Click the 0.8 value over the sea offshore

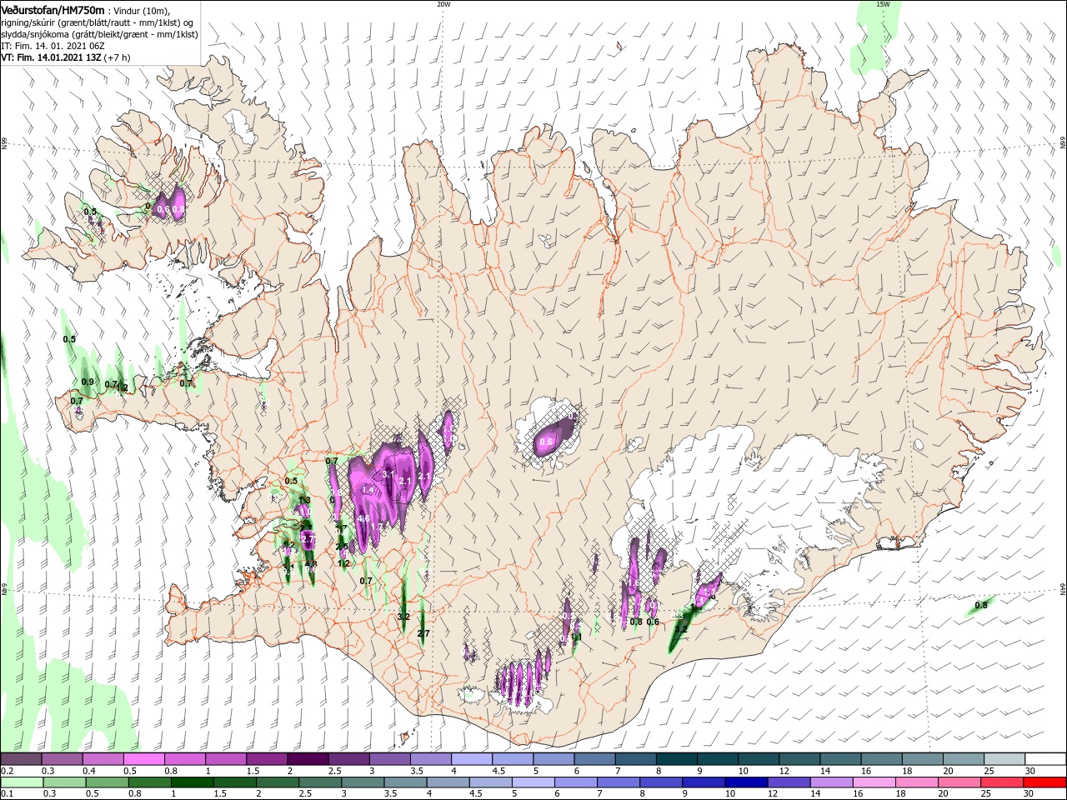981,605
